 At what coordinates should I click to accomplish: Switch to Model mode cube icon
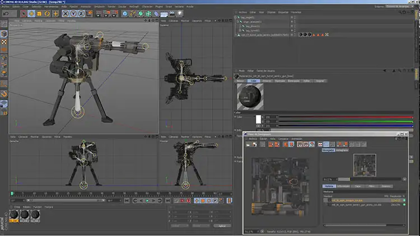[4, 34]
